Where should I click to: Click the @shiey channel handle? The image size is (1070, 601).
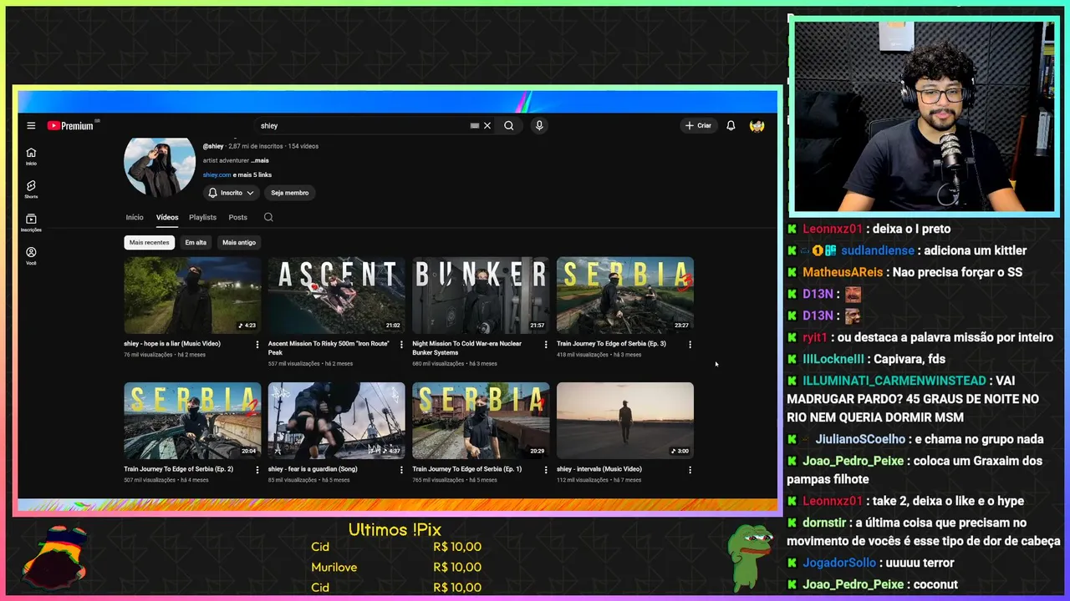(x=213, y=146)
